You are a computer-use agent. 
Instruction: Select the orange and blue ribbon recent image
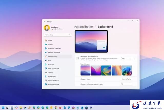coord(117,70)
